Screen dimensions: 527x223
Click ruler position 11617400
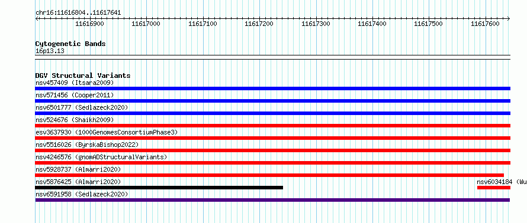pyautogui.click(x=372, y=24)
